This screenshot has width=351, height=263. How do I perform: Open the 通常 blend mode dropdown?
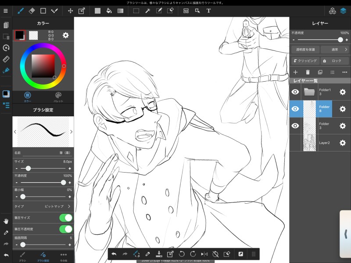click(x=335, y=50)
